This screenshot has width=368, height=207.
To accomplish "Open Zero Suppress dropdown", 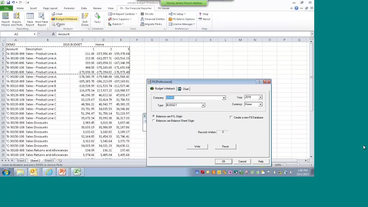I will [x=120, y=19].
